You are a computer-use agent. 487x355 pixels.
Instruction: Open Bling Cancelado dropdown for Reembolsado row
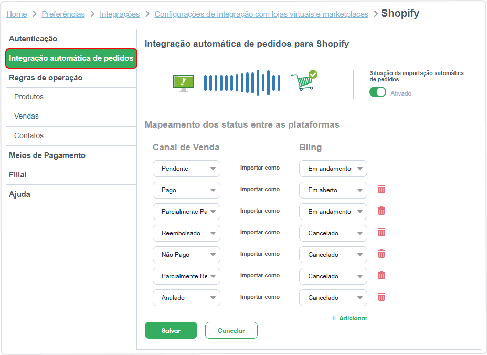pyautogui.click(x=333, y=233)
